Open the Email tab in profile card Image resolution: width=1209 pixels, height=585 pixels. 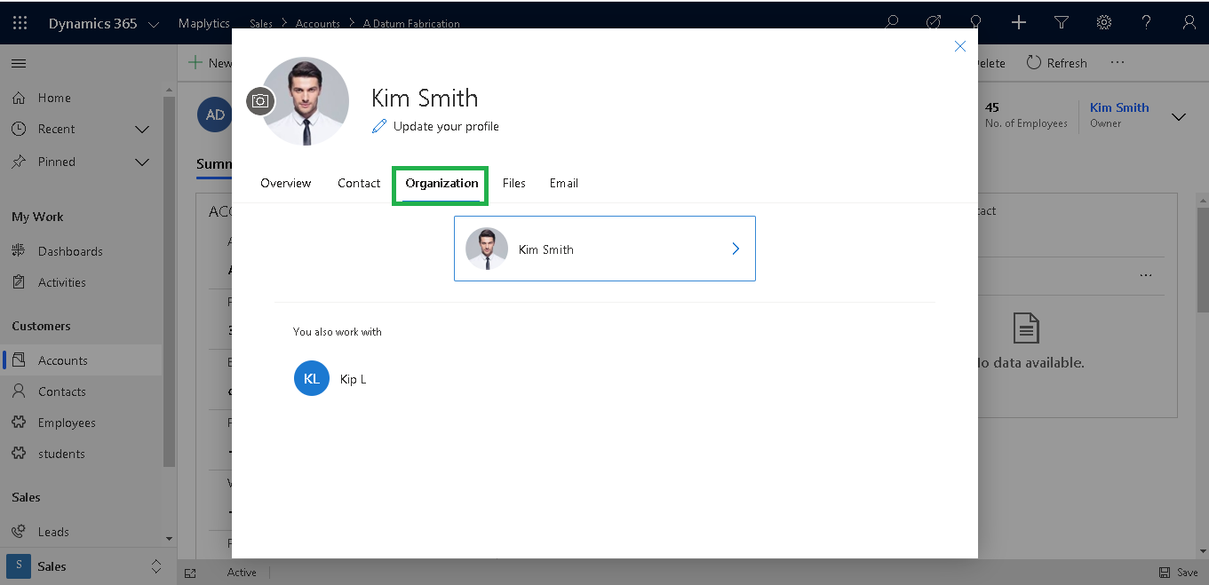click(564, 183)
